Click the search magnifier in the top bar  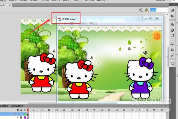pos(173,1)
